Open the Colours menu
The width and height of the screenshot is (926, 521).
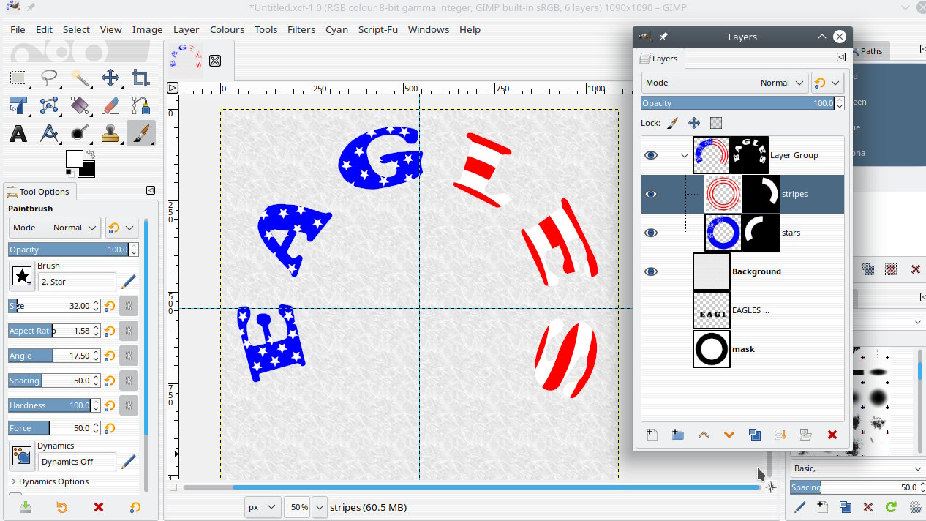click(227, 29)
